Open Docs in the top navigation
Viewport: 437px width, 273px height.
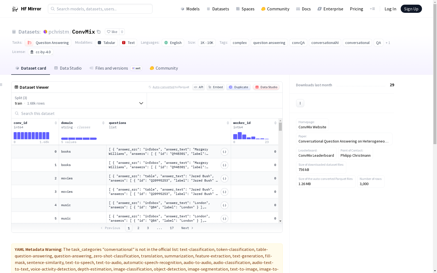click(303, 9)
